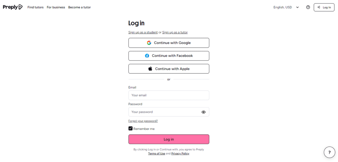Click the Google logo icon
Viewport: 338px width, 162px height.
click(149, 43)
